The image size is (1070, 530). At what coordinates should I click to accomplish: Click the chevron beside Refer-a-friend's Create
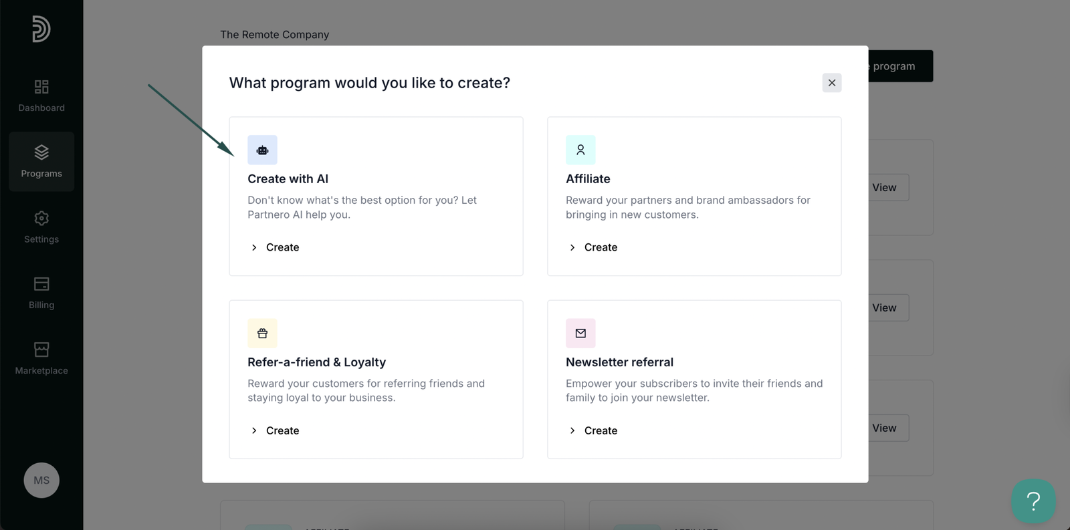click(x=254, y=430)
